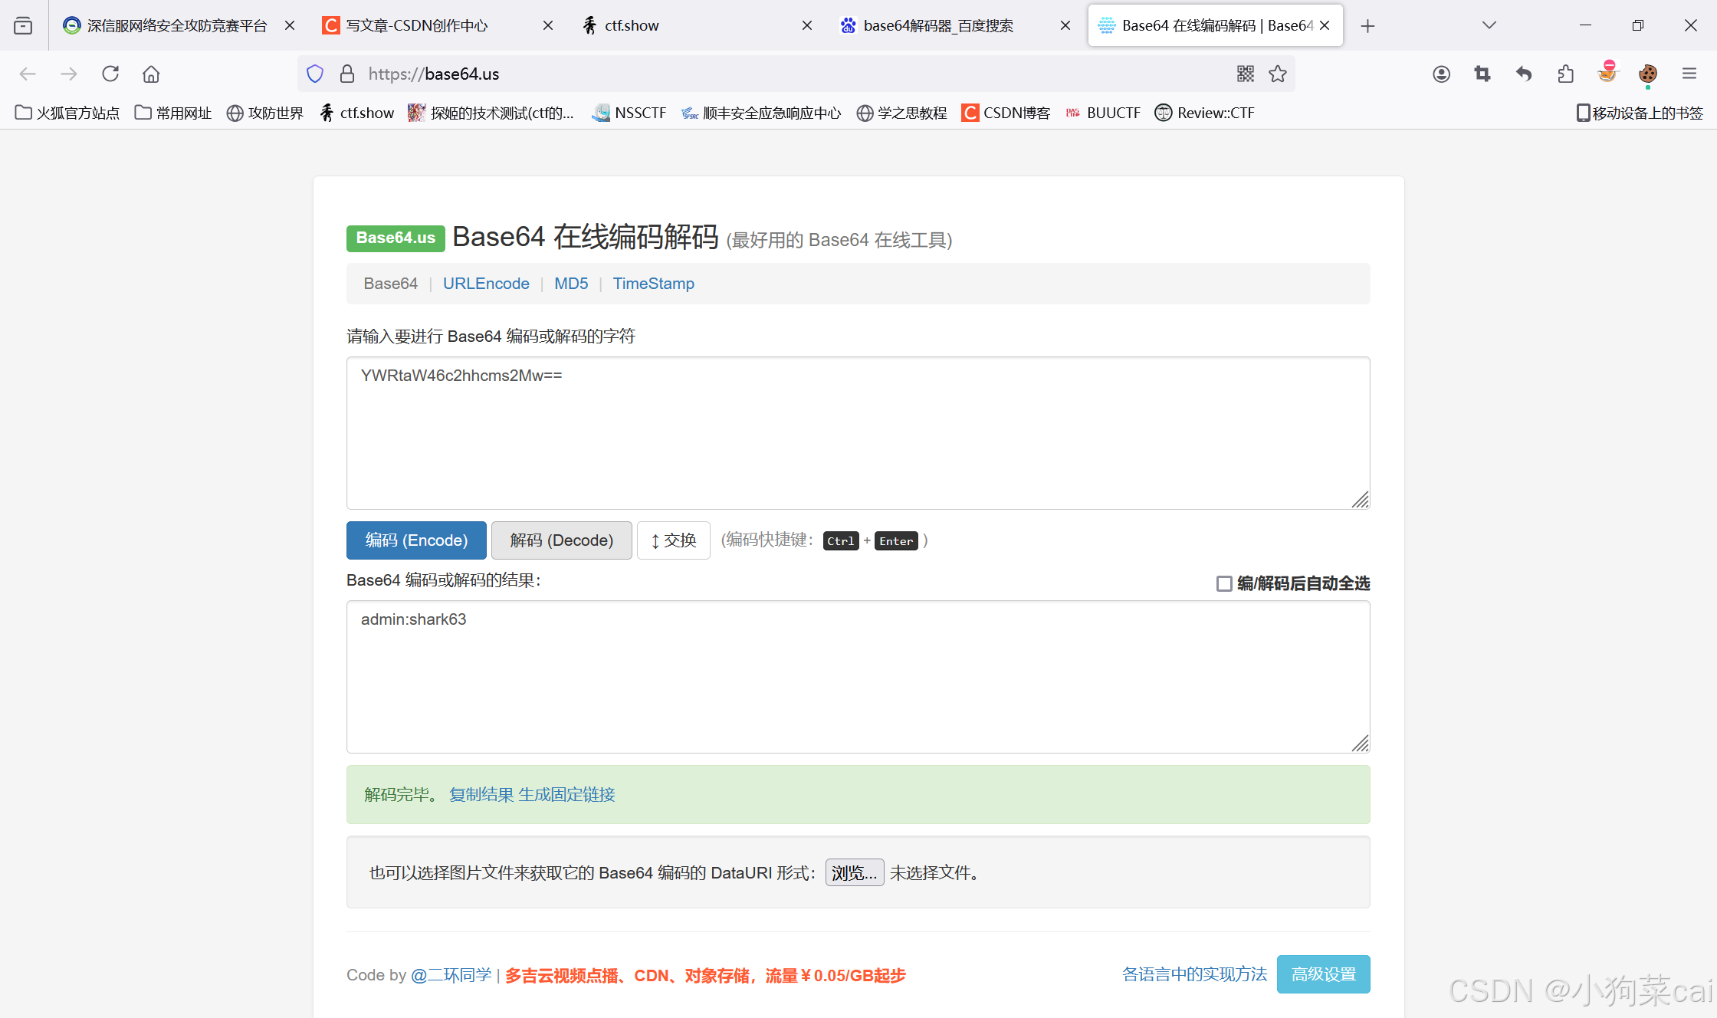Open the URLEncode tool link
Image resolution: width=1717 pixels, height=1018 pixels.
[x=486, y=284]
